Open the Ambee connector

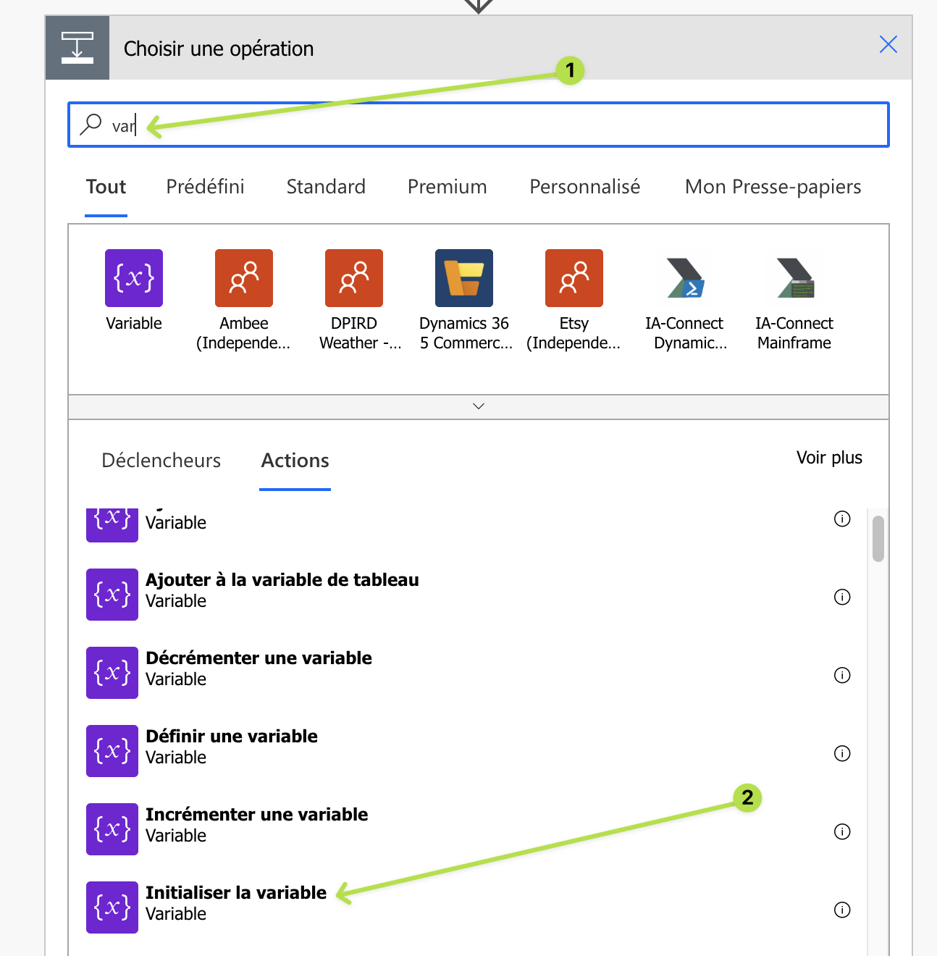click(244, 278)
